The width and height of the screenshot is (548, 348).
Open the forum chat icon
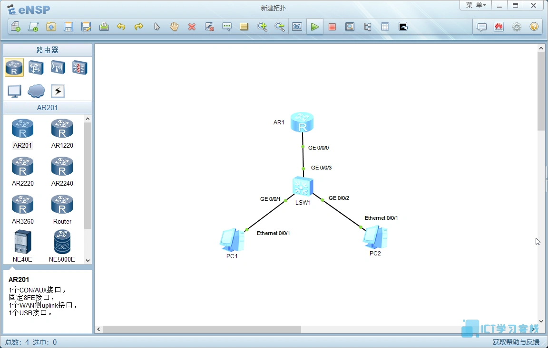481,27
